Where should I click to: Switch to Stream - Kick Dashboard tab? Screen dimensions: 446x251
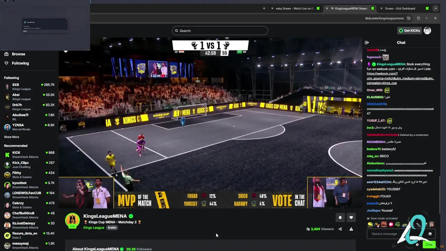pos(404,8)
